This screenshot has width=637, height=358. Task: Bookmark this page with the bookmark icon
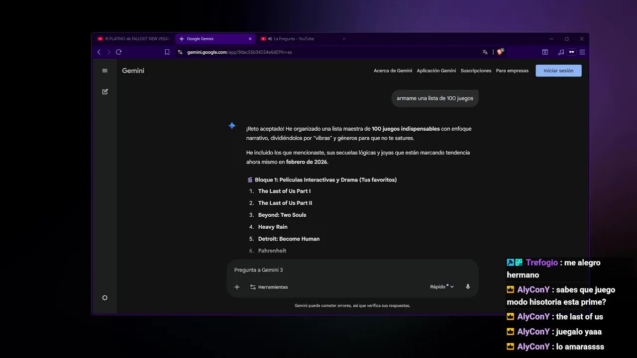(x=167, y=52)
